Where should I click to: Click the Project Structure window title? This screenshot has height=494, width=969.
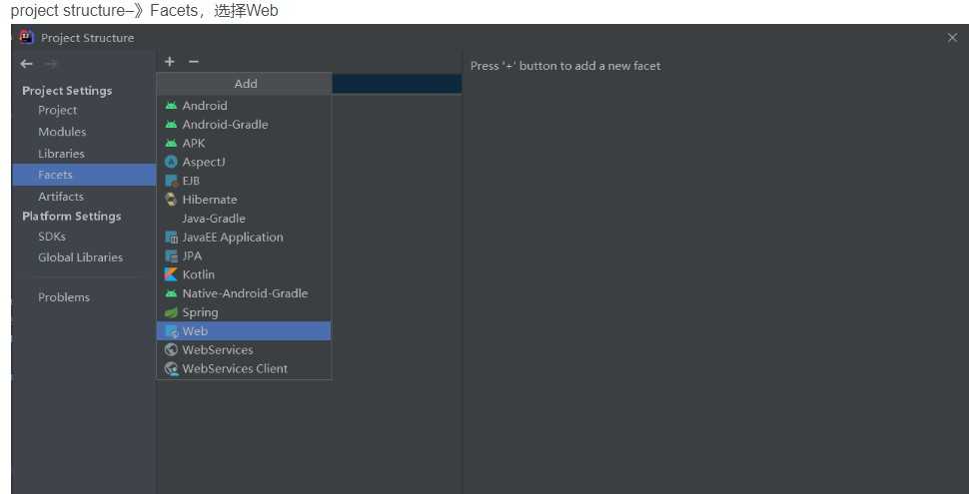click(87, 38)
